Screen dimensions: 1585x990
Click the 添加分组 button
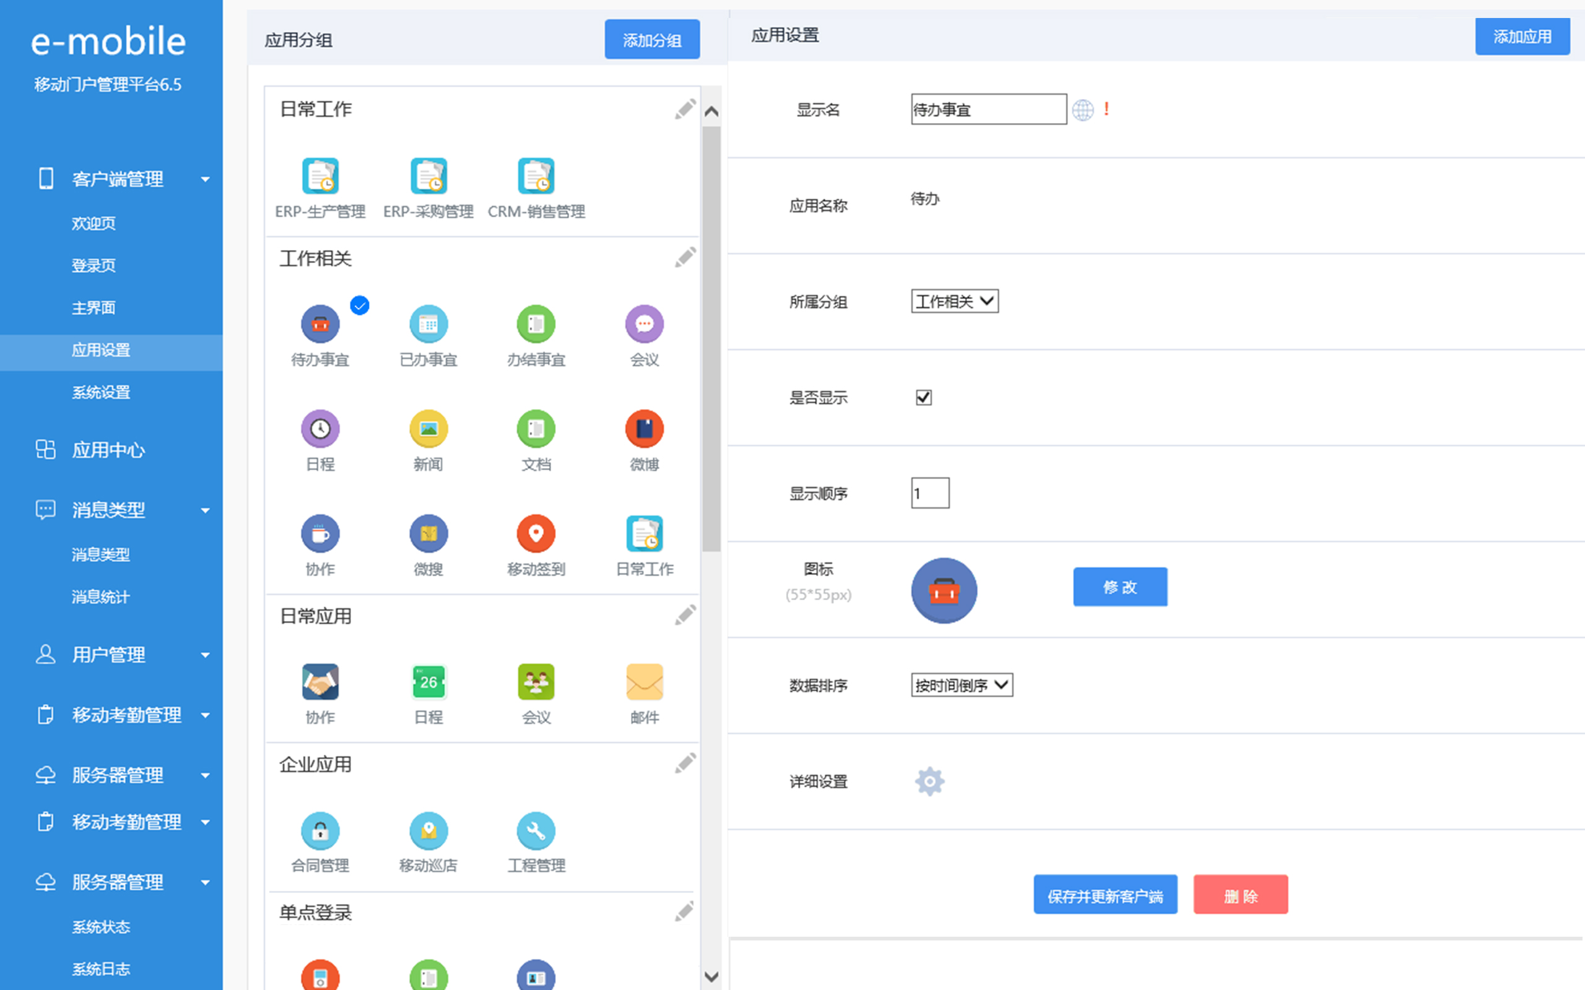pyautogui.click(x=651, y=40)
